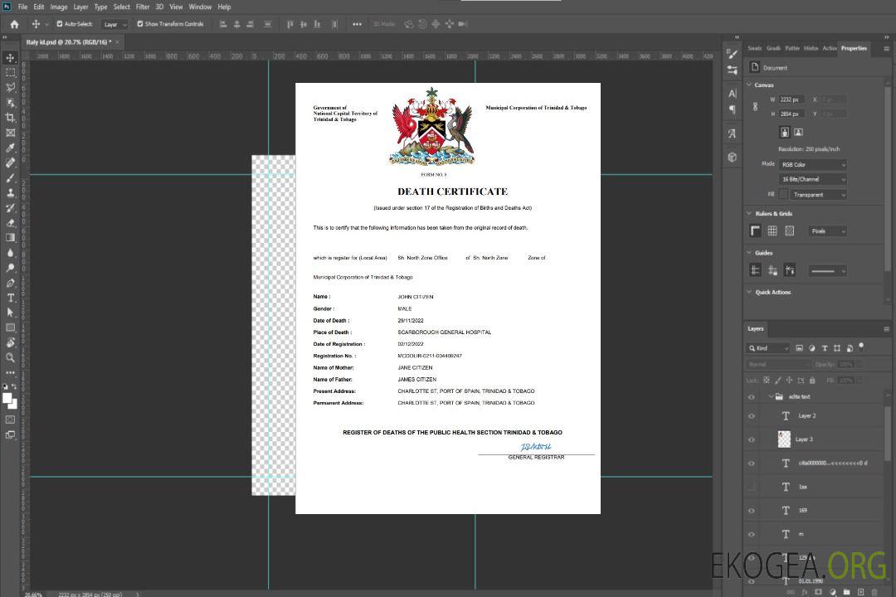
Task: Open the Pixels ruler units dropdown
Action: pyautogui.click(x=827, y=231)
